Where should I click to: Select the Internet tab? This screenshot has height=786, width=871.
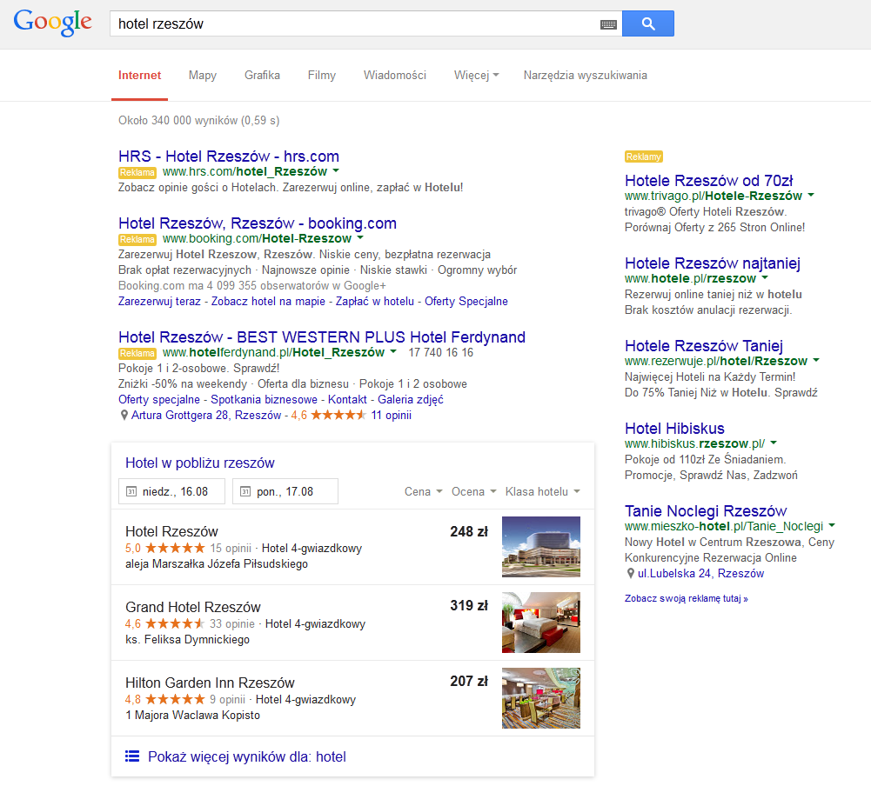[x=139, y=75]
